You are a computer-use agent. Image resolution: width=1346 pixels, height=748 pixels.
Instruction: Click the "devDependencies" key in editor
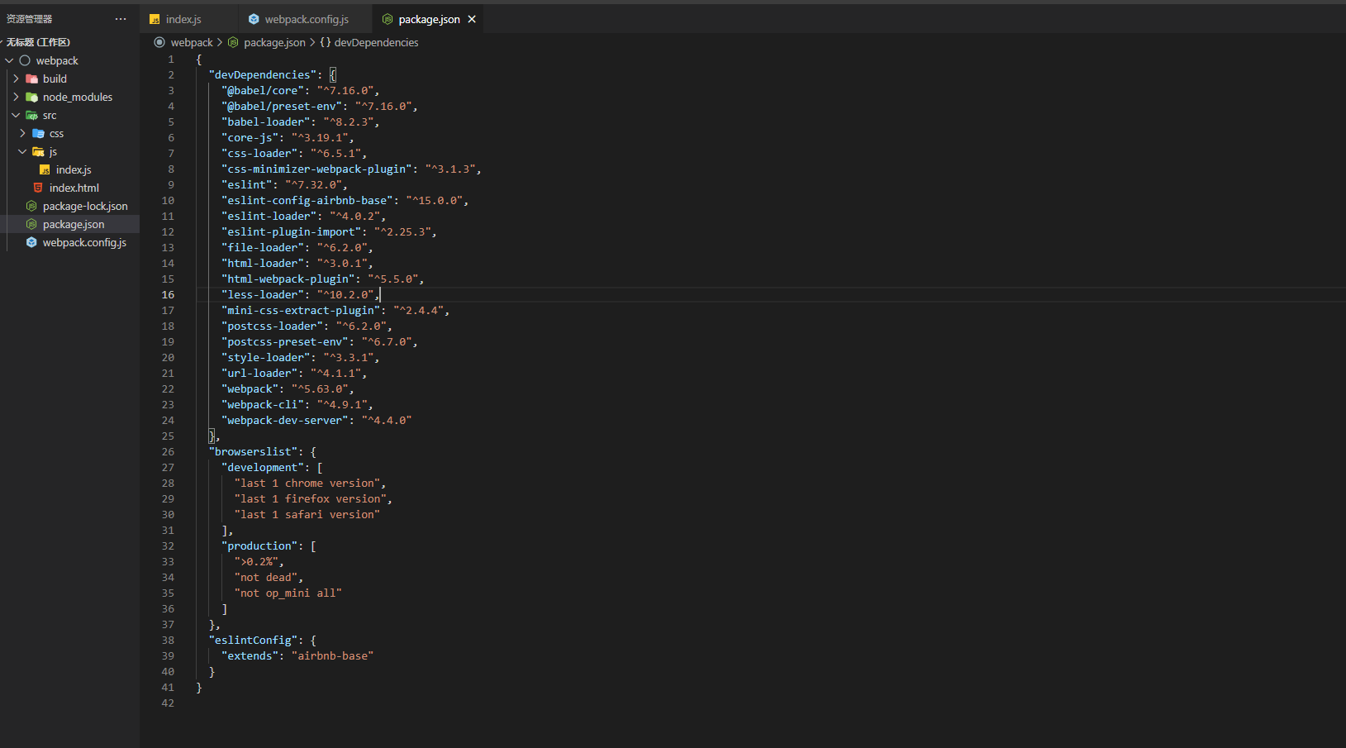coord(263,74)
